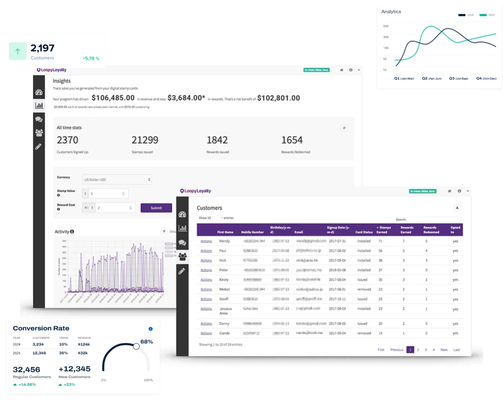Sort by Card Status column header
503x402 pixels.
(x=364, y=232)
